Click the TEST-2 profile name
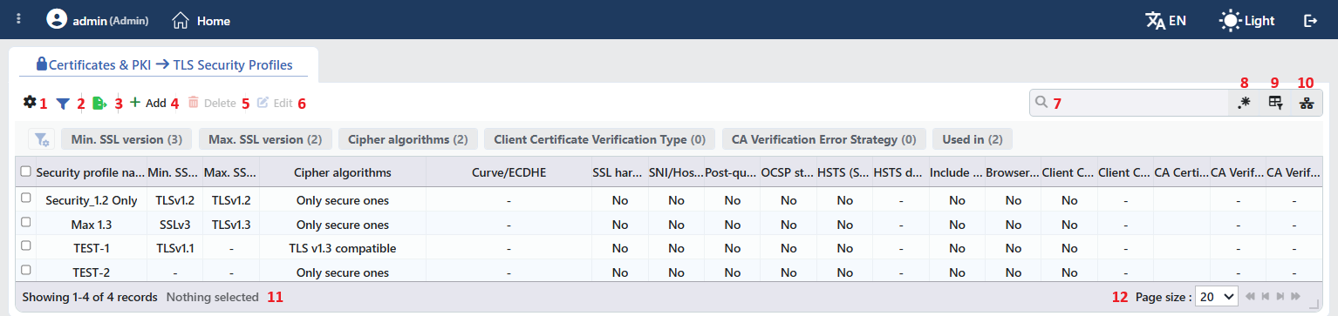The image size is (1338, 316). pos(92,272)
